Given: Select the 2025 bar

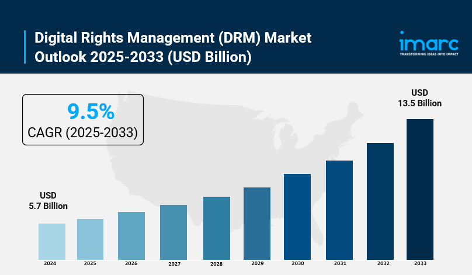Looking at the screenshot, I should 90,239.
